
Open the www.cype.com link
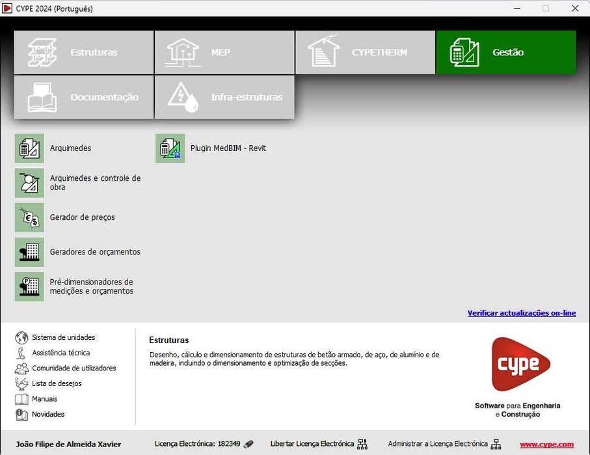[546, 445]
